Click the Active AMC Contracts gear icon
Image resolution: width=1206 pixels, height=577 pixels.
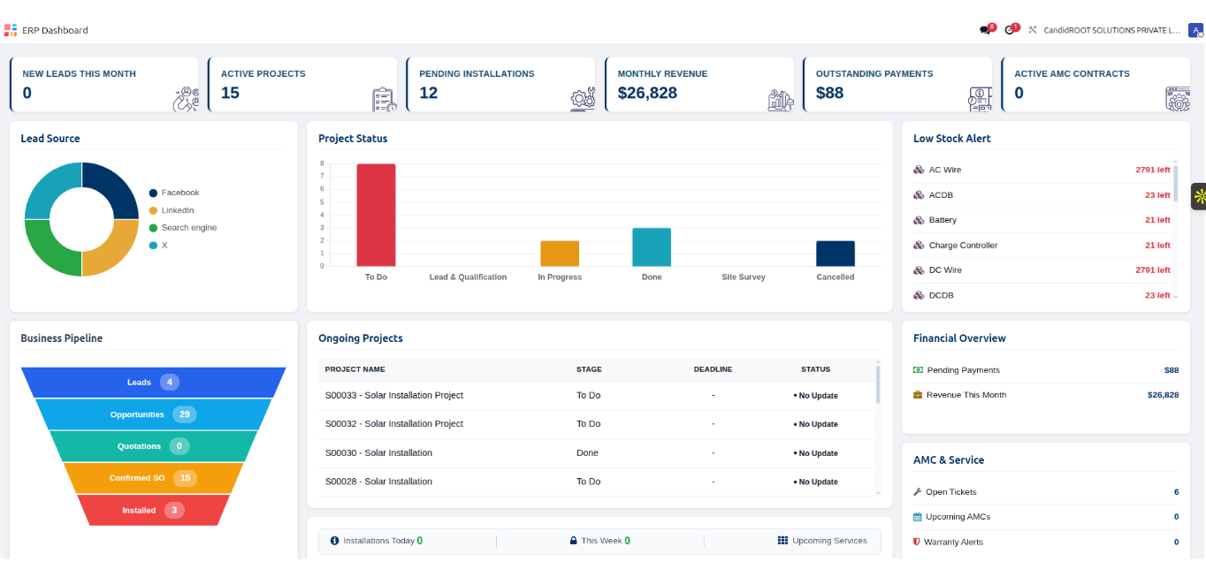point(1178,99)
